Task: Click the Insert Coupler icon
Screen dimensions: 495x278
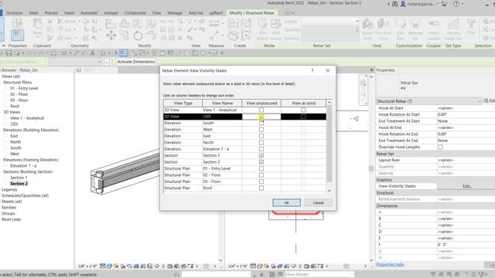Action: click(433, 29)
